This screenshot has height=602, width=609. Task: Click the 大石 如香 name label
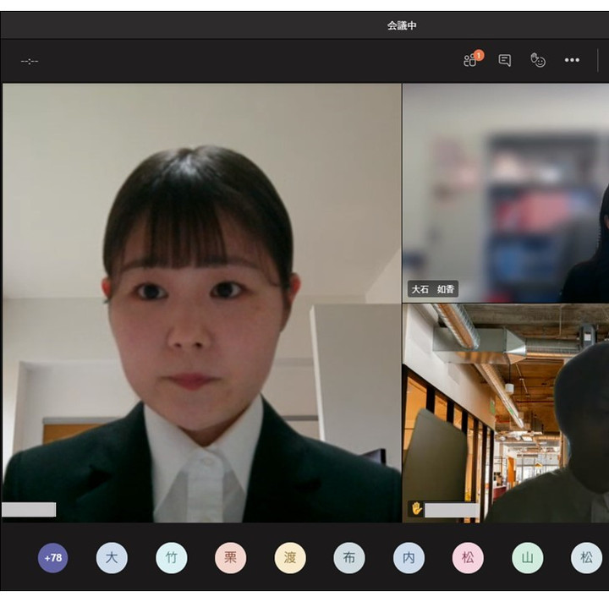[433, 289]
